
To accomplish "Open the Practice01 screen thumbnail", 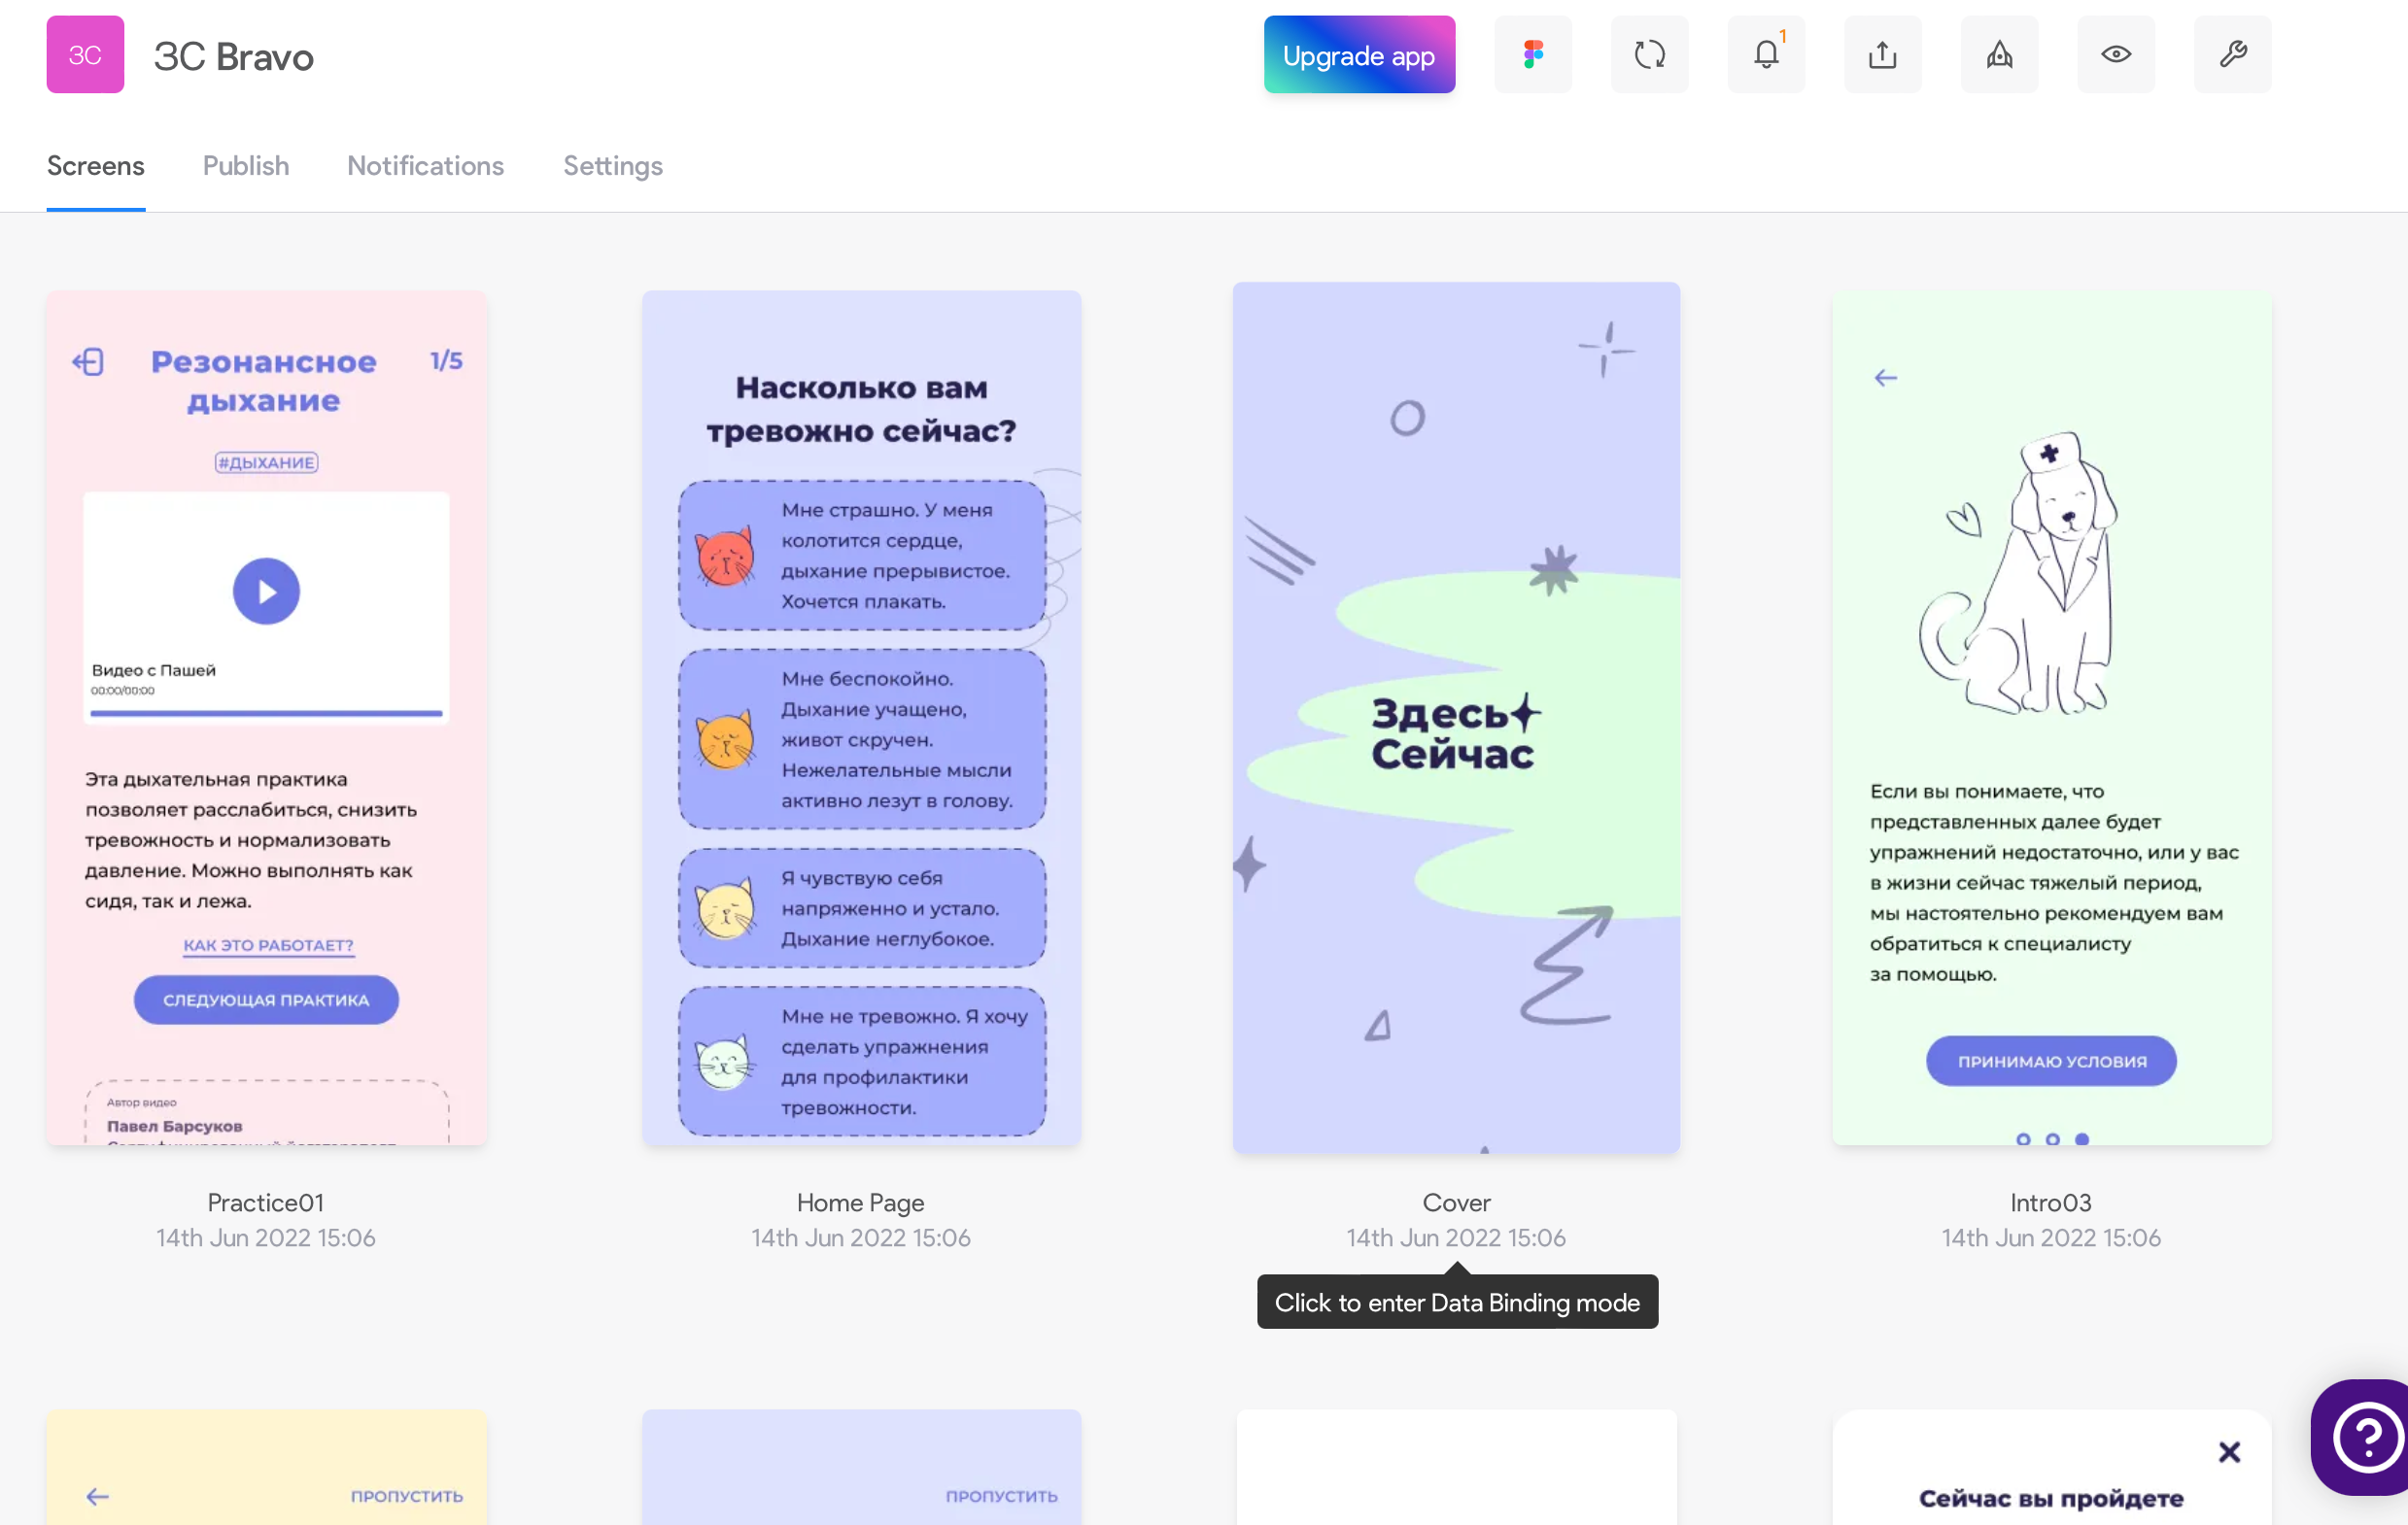I will click(266, 718).
